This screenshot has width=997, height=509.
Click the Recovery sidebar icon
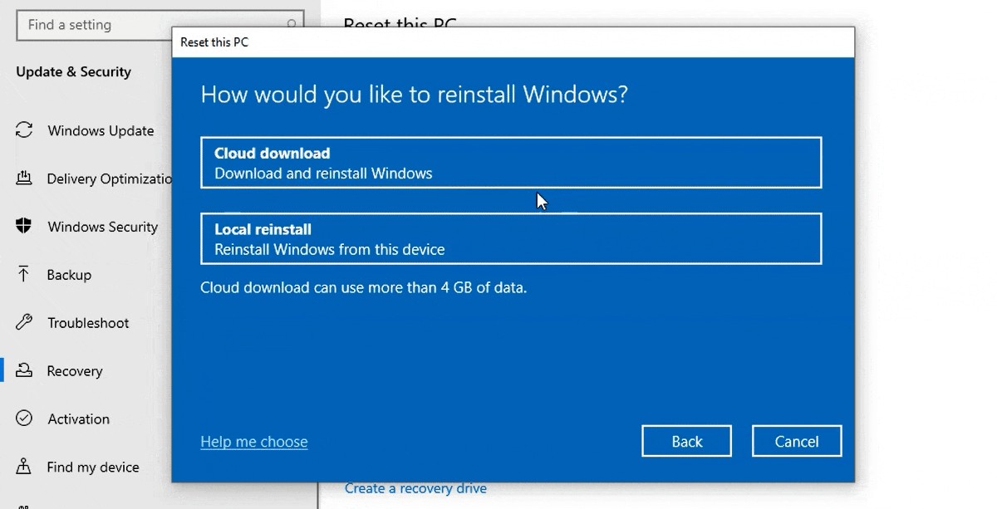pos(24,370)
